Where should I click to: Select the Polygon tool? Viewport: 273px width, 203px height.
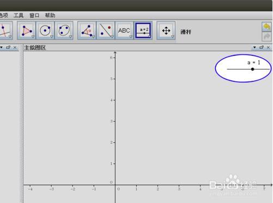(x=27, y=30)
